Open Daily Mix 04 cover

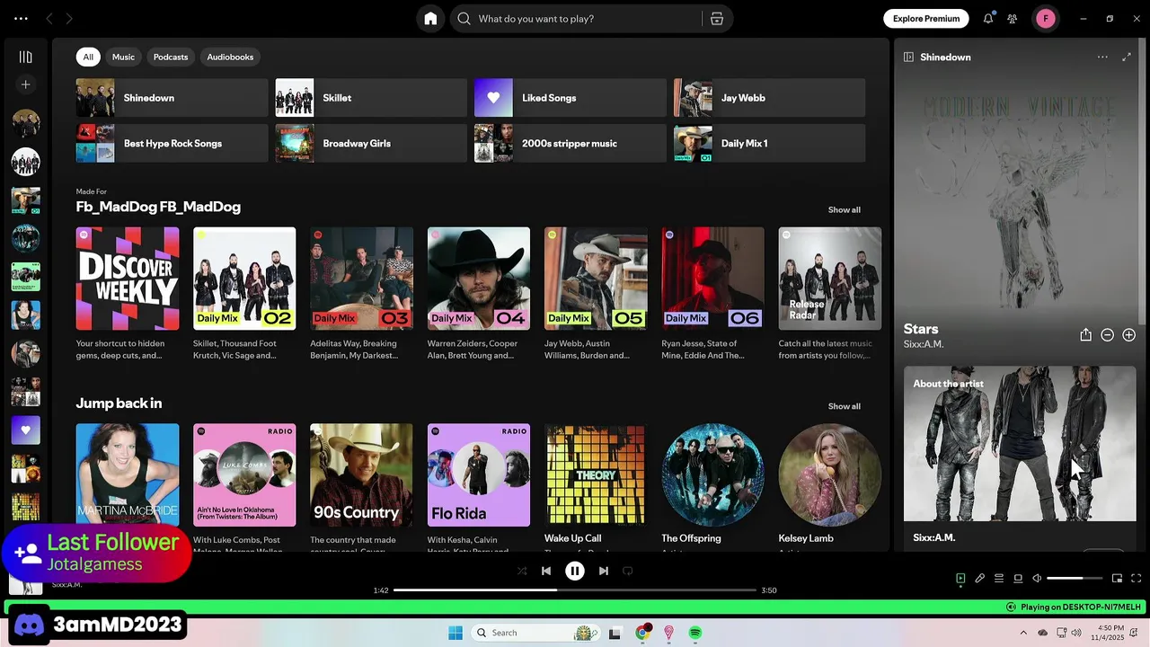click(479, 279)
